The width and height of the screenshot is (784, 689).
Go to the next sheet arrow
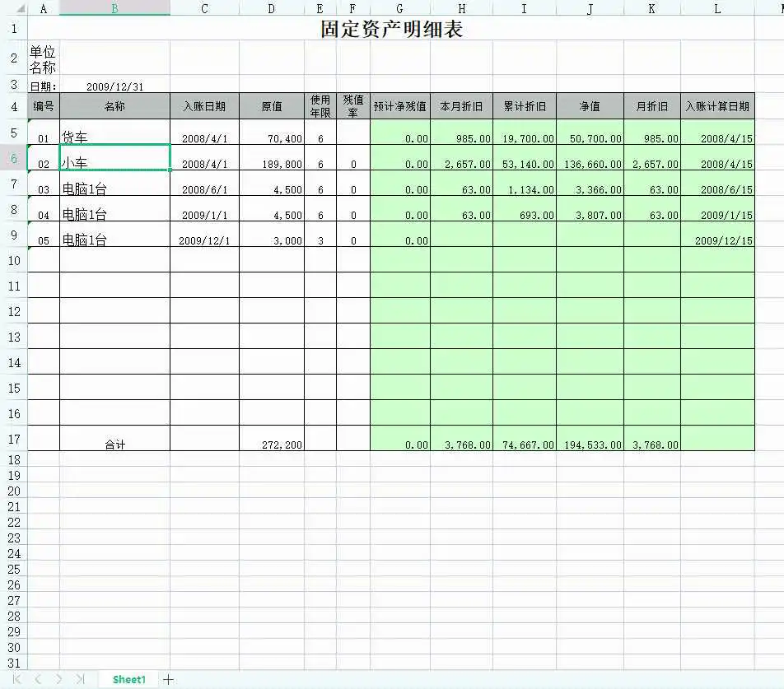(58, 679)
